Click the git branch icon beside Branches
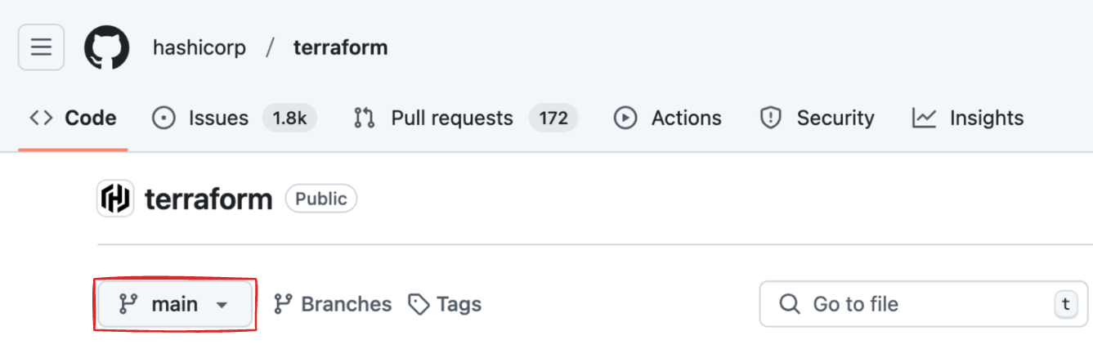1093x358 pixels. tap(284, 304)
